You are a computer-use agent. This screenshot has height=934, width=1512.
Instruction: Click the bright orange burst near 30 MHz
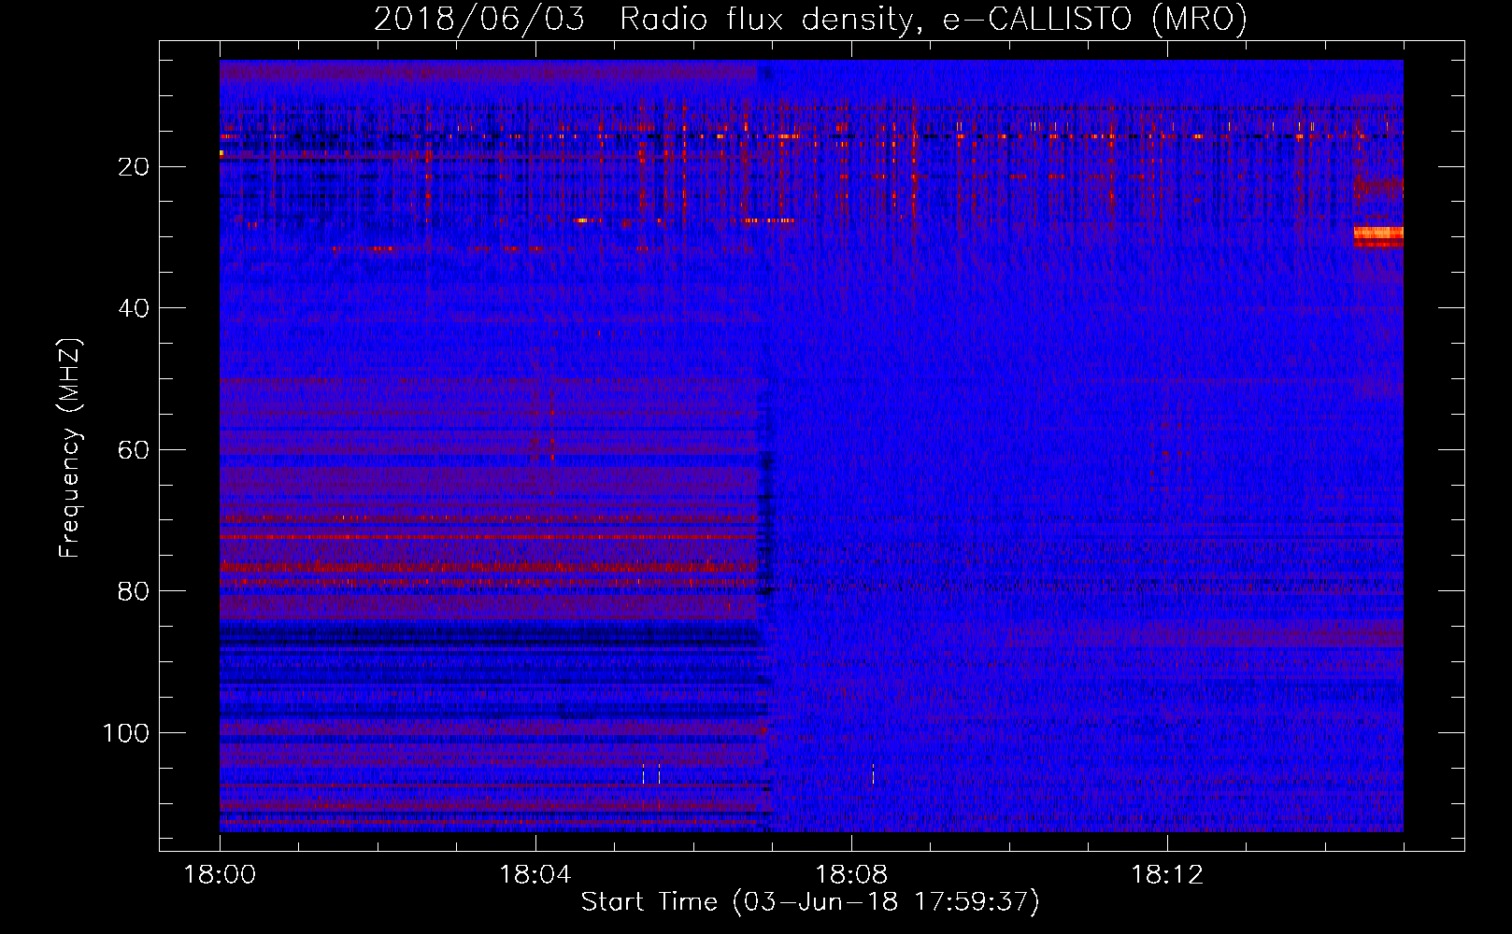coord(1378,235)
